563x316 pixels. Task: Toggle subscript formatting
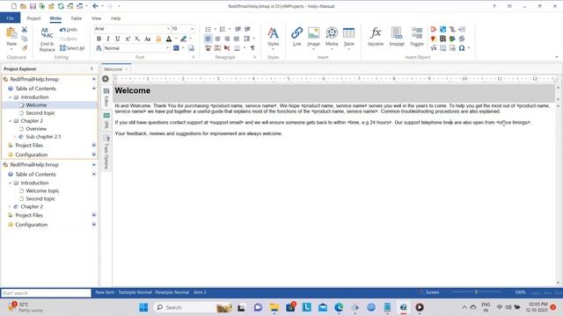click(137, 39)
